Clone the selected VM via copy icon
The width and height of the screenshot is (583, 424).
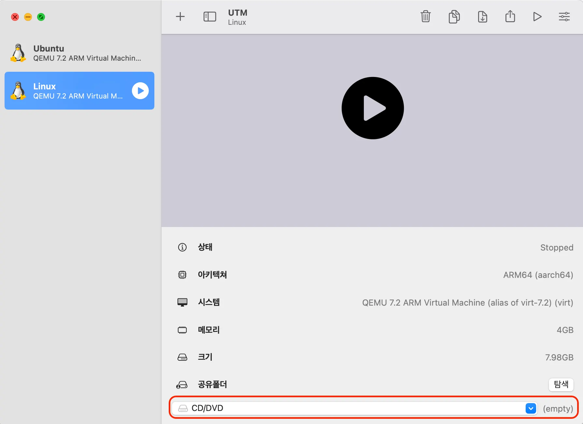tap(454, 17)
